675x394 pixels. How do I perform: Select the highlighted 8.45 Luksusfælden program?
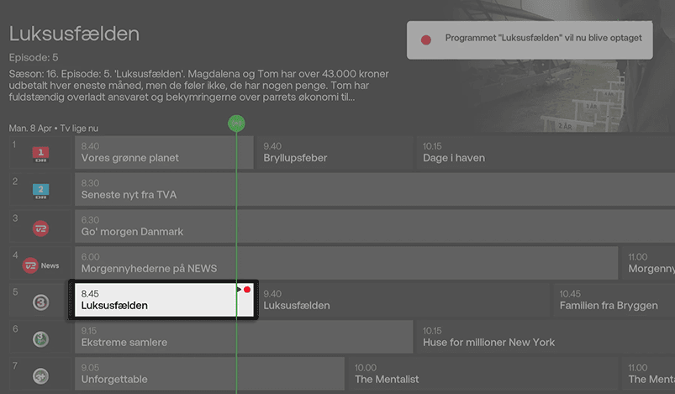(x=164, y=300)
